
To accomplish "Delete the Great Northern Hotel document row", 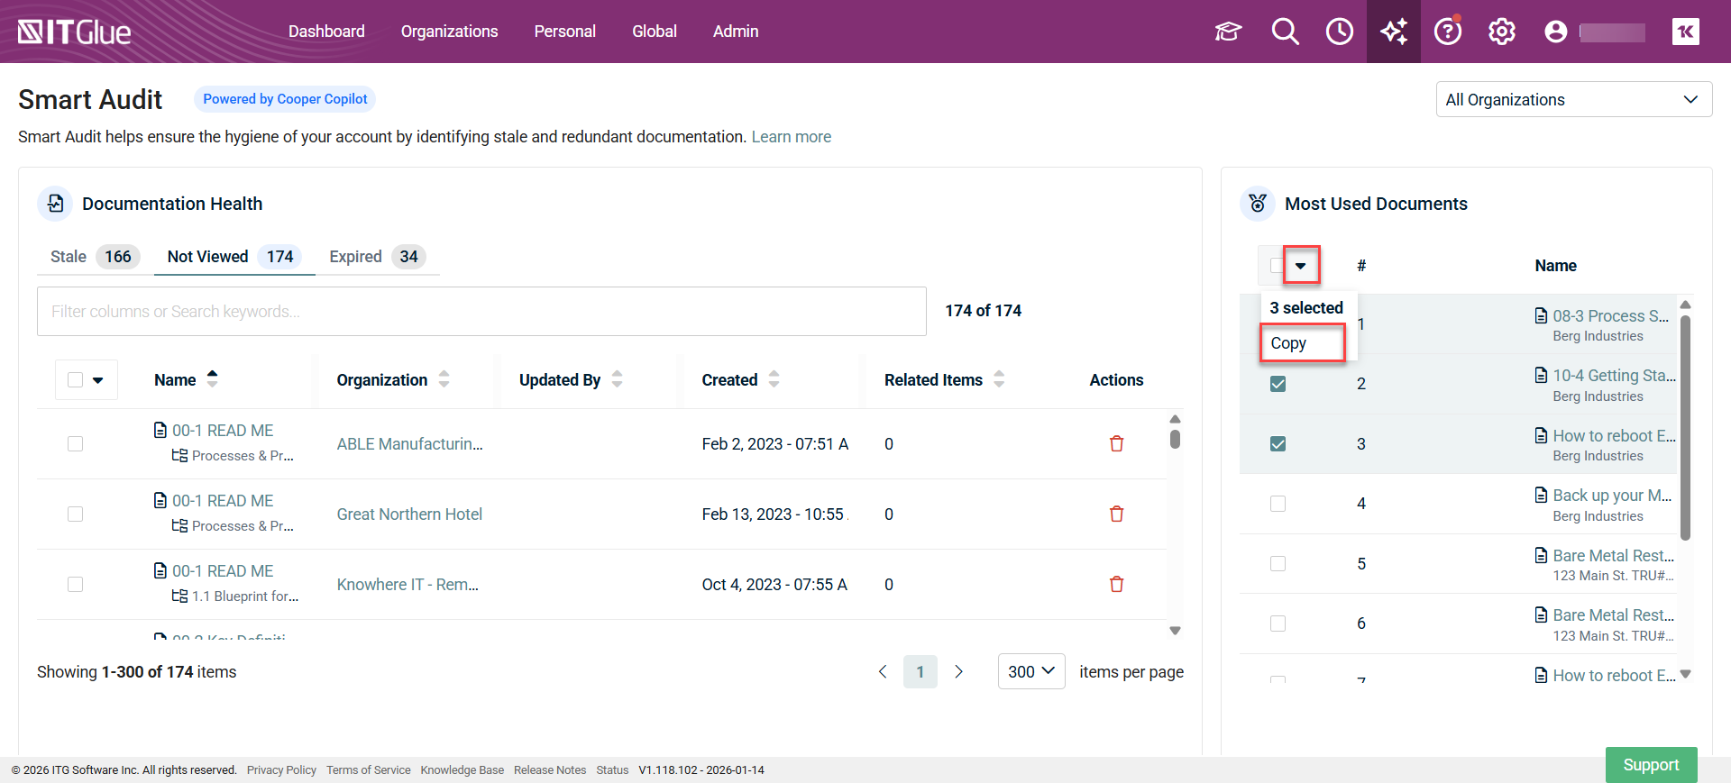I will [x=1116, y=514].
